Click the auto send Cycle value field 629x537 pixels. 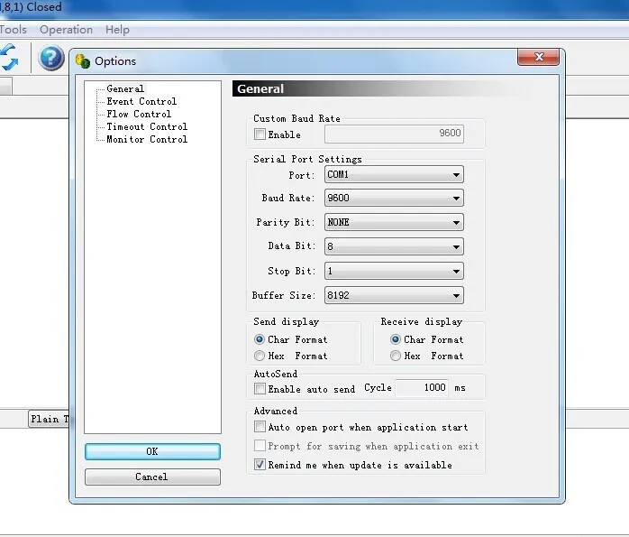pos(422,388)
